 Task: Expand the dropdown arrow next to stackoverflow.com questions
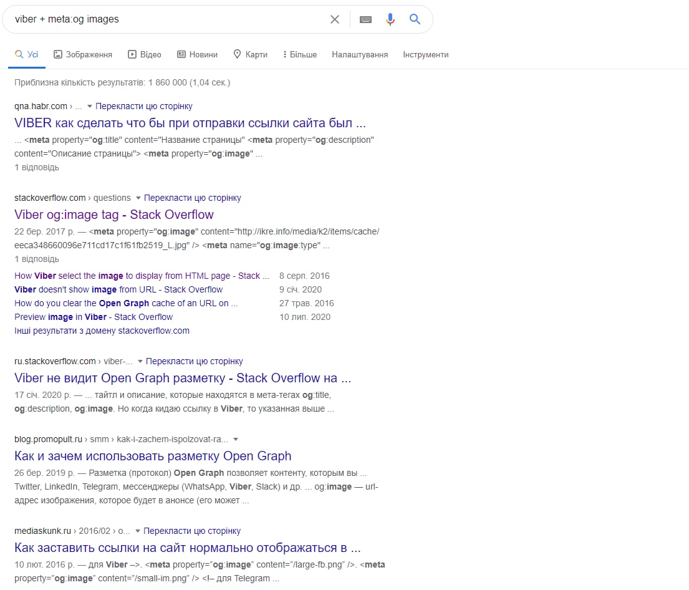click(138, 198)
